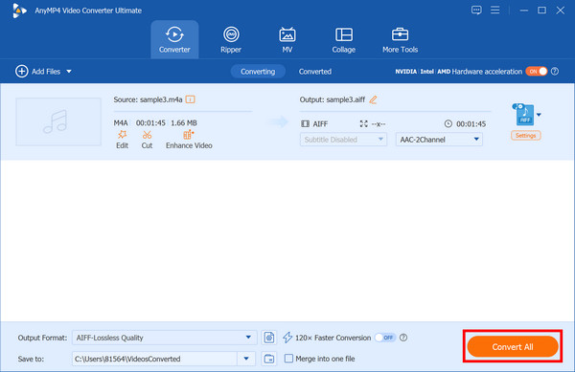Viewport: 575px width, 372px height.
Task: Minimize the AnyMP4 window
Action: (x=524, y=11)
